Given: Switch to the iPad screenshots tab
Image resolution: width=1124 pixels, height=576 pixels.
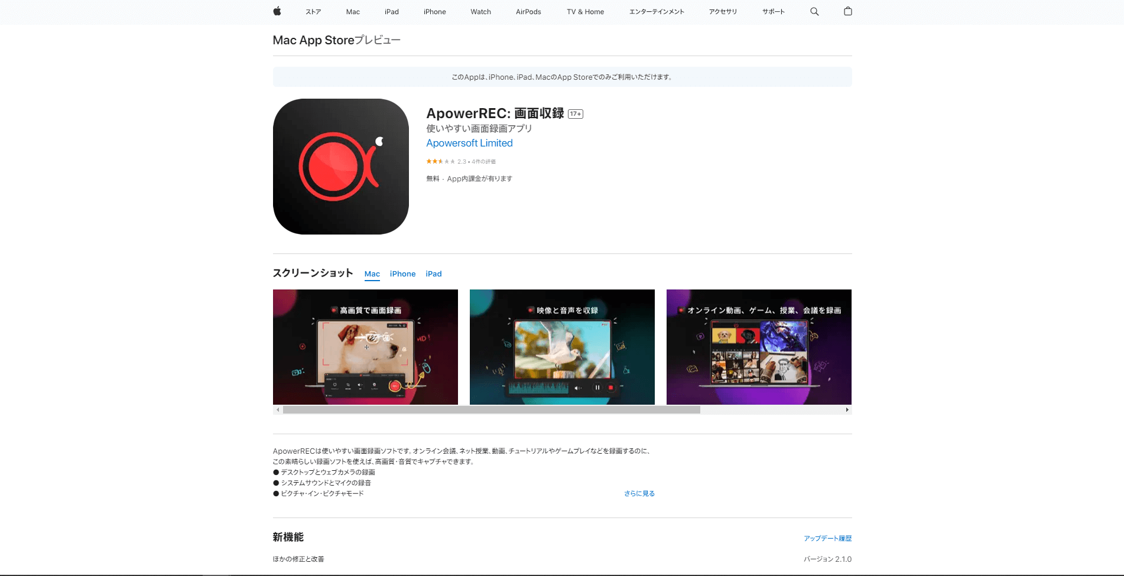Looking at the screenshot, I should click(434, 274).
